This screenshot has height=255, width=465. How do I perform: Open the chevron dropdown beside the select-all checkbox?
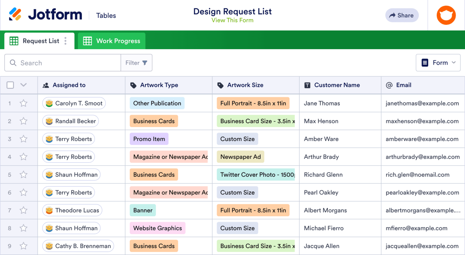point(22,84)
